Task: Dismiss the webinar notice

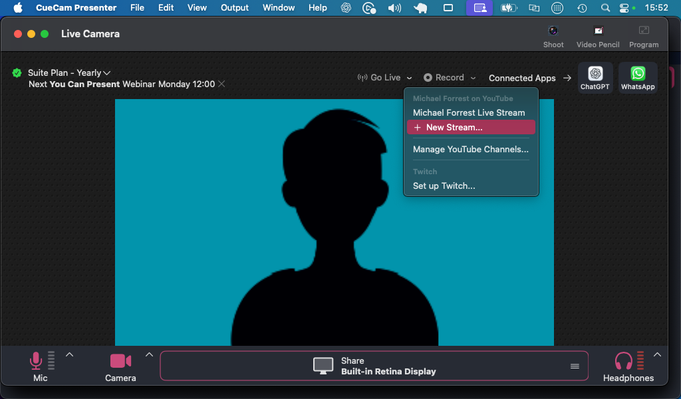Action: (x=221, y=84)
